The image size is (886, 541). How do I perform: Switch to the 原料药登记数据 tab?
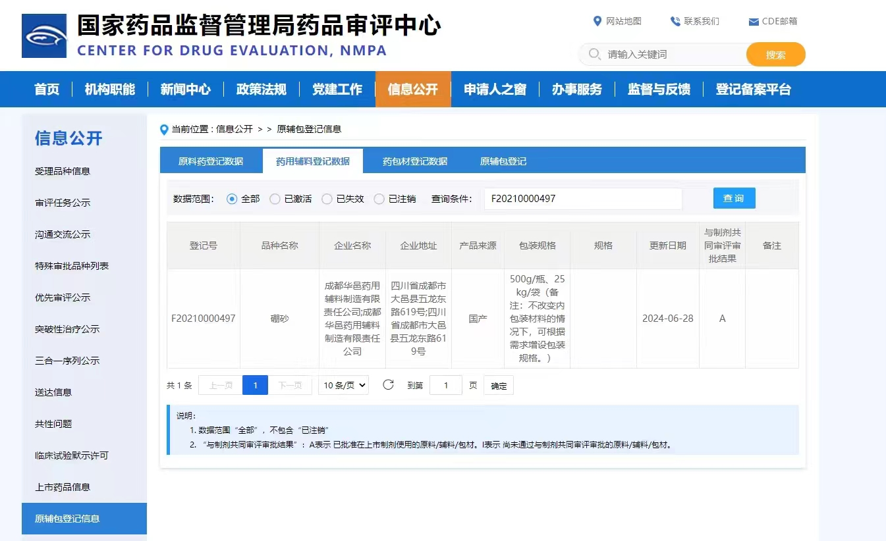[x=211, y=161]
